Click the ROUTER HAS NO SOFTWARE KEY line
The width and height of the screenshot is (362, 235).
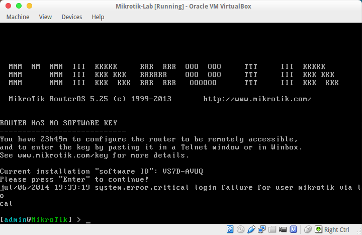pyautogui.click(x=59, y=123)
